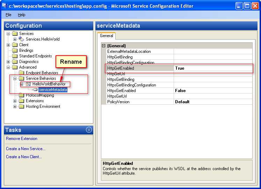Image resolution: width=261 pixels, height=189 pixels.
Task: Click the Extensions folder icon
Action: [21, 101]
